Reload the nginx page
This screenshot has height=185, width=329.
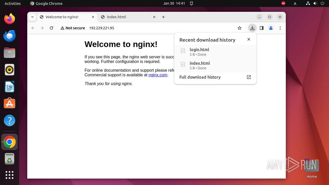(51, 28)
